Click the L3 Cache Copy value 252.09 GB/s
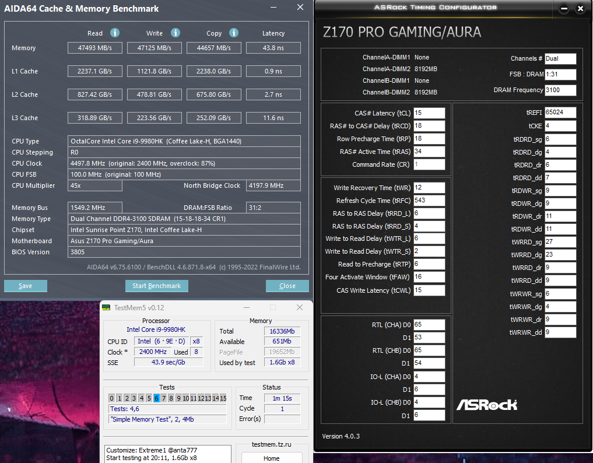Image resolution: width=593 pixels, height=463 pixels. click(213, 118)
